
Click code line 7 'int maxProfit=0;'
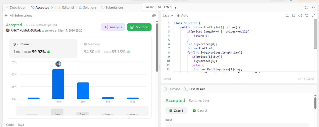200,48
